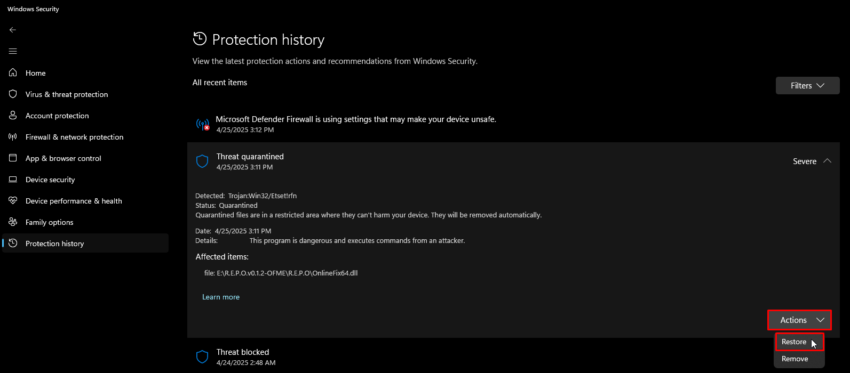The width and height of the screenshot is (850, 373).
Task: Click the Home house icon
Action: (x=13, y=72)
